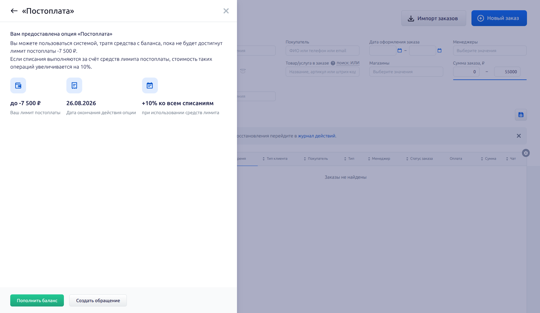Open the журнал действий link
The width and height of the screenshot is (540, 313).
click(x=316, y=136)
